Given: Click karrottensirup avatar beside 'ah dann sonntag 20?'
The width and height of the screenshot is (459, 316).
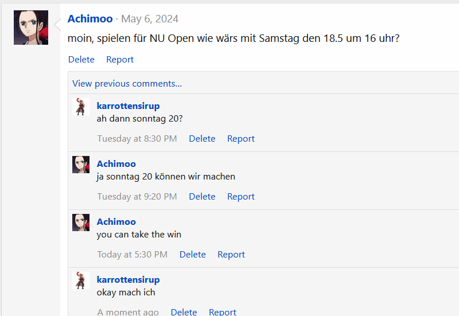Looking at the screenshot, I should click(x=81, y=107).
